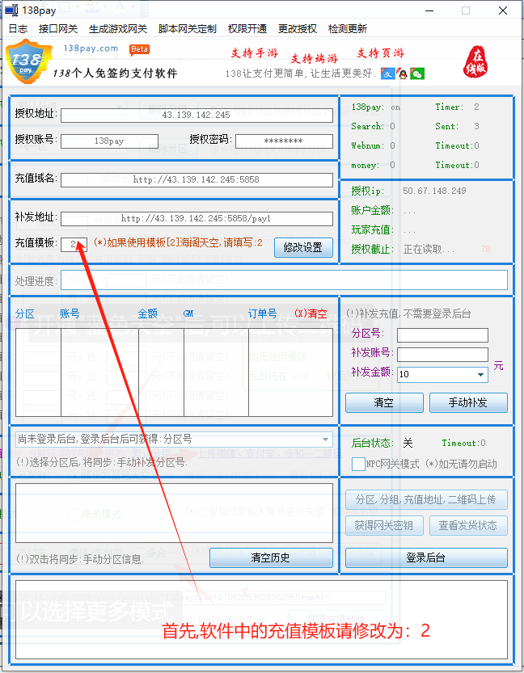This screenshot has width=524, height=673.
Task: Click the 分区 column header
Action: [x=24, y=313]
